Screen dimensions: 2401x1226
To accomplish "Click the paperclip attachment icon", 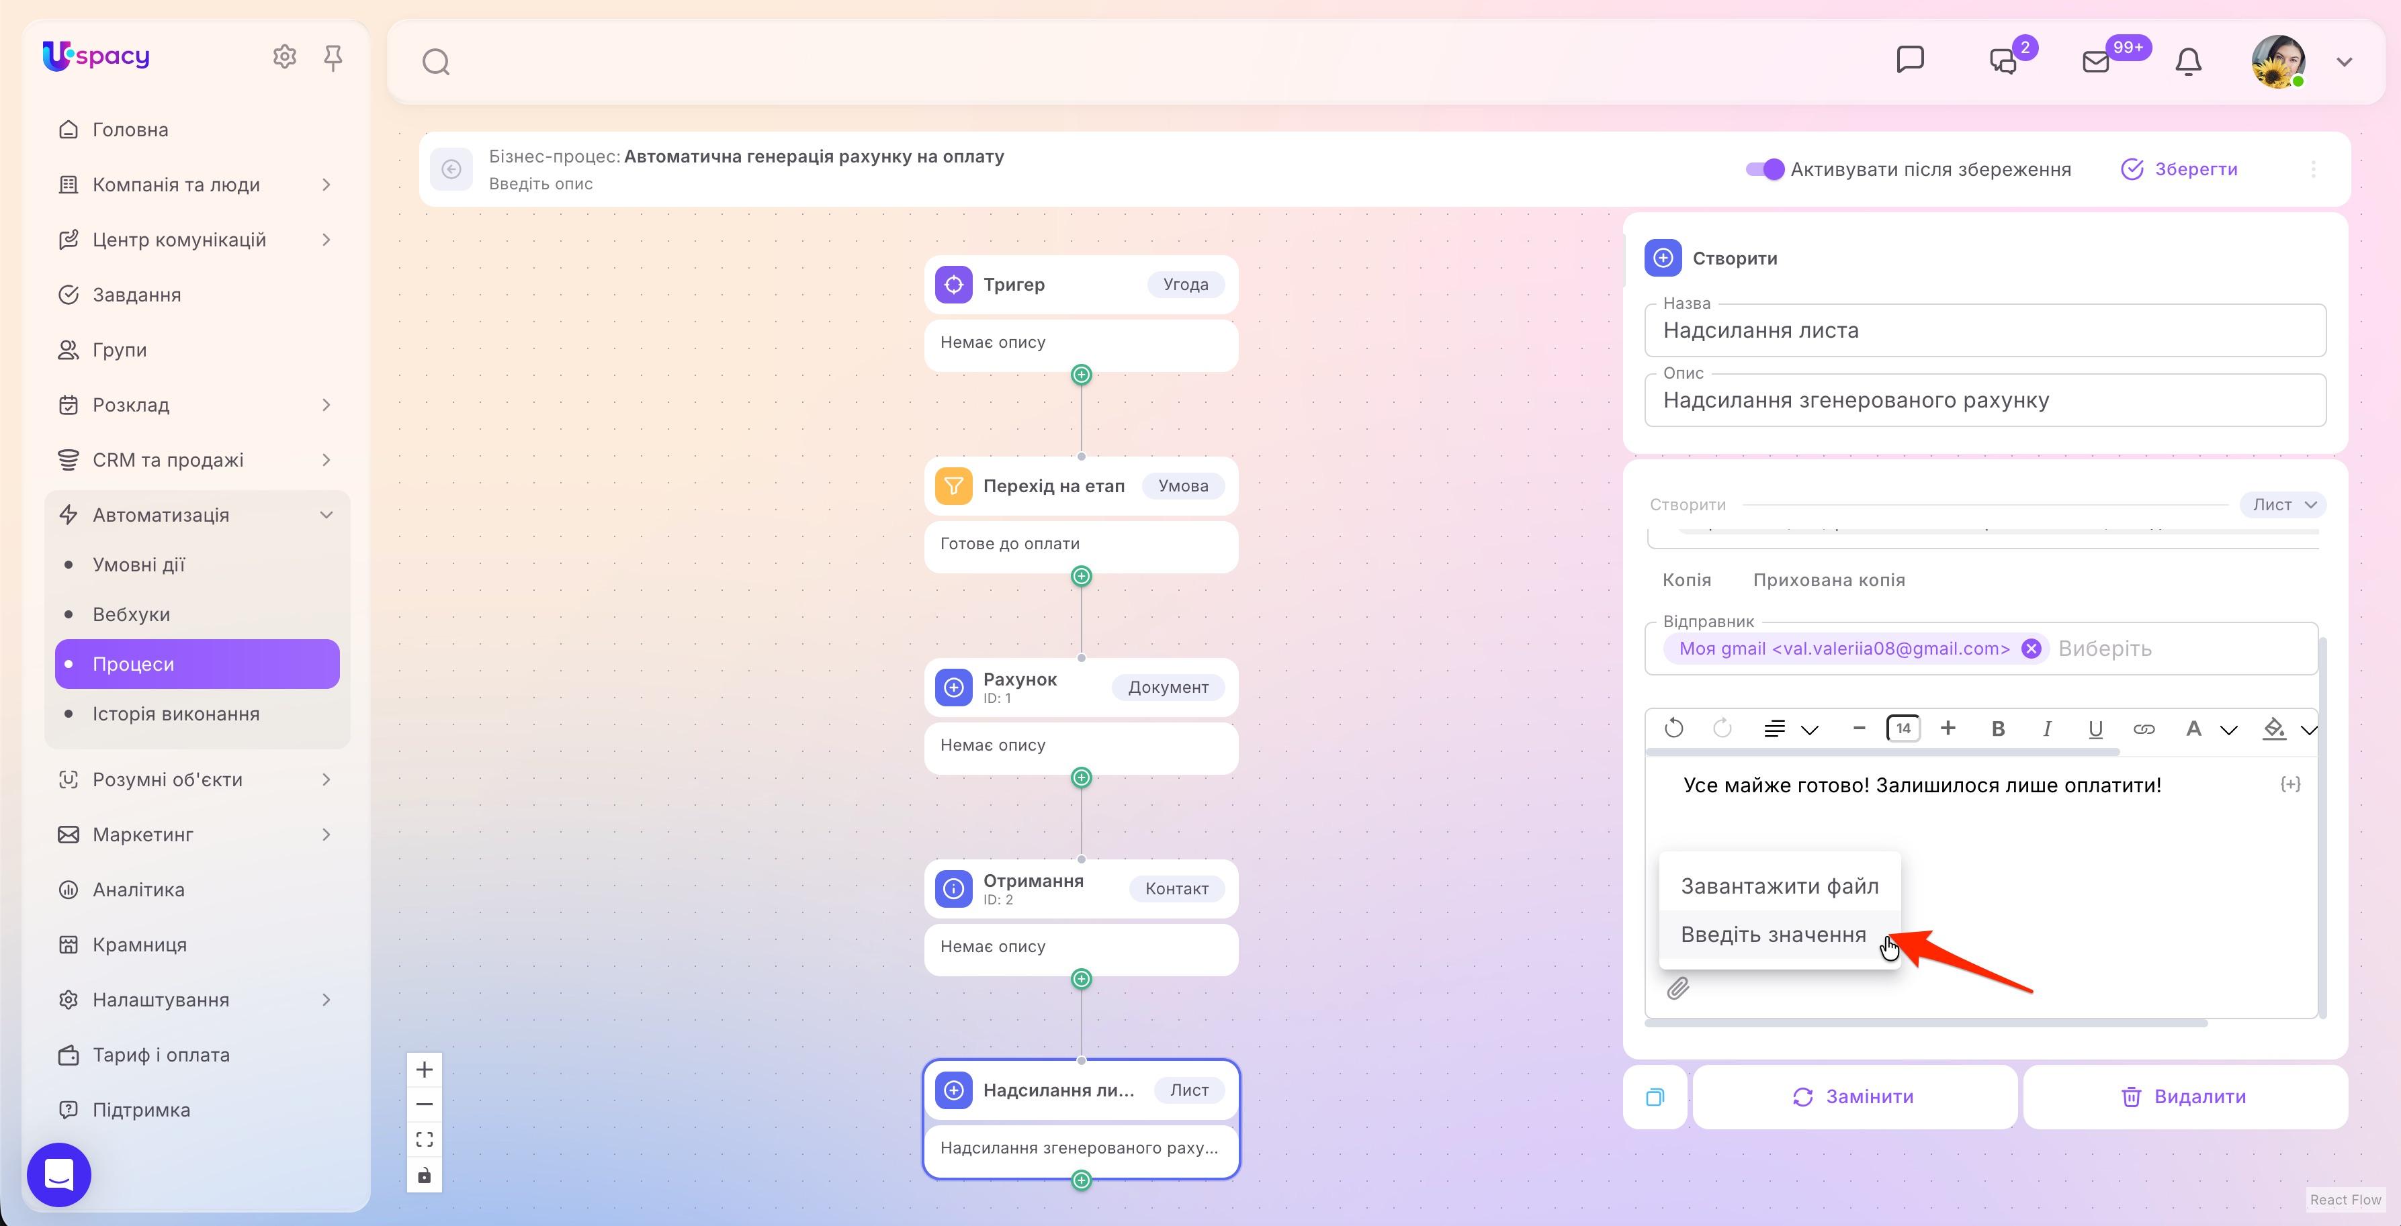I will [x=1677, y=988].
